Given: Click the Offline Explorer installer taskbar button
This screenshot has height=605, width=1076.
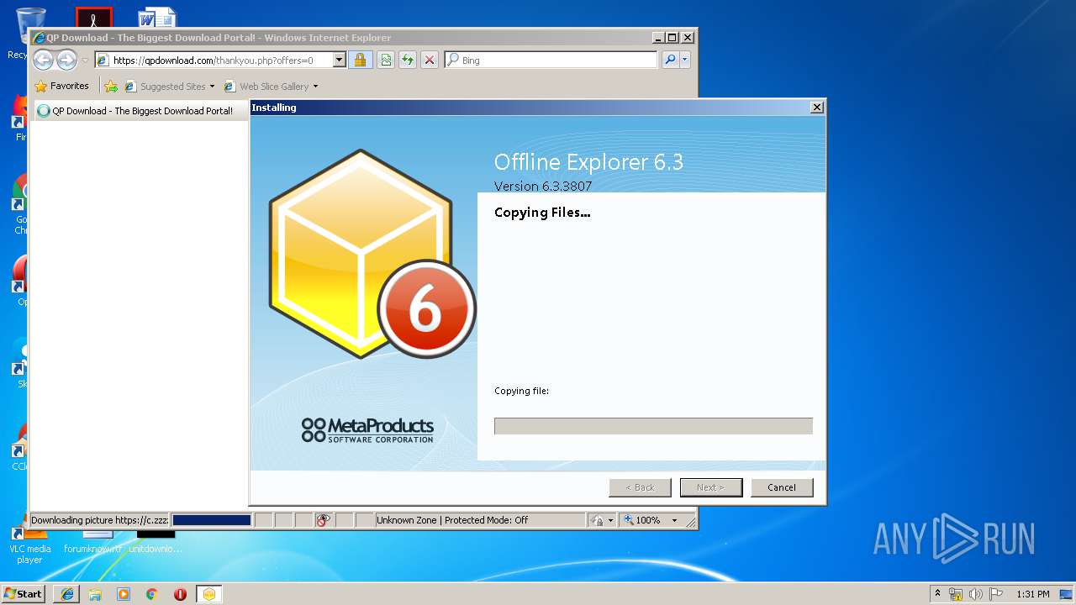Looking at the screenshot, I should tap(208, 594).
